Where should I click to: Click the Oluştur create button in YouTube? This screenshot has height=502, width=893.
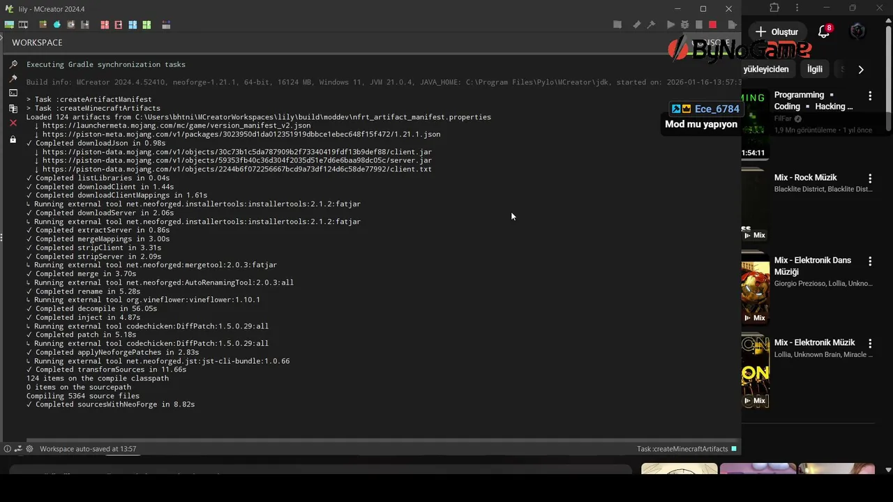tap(776, 32)
